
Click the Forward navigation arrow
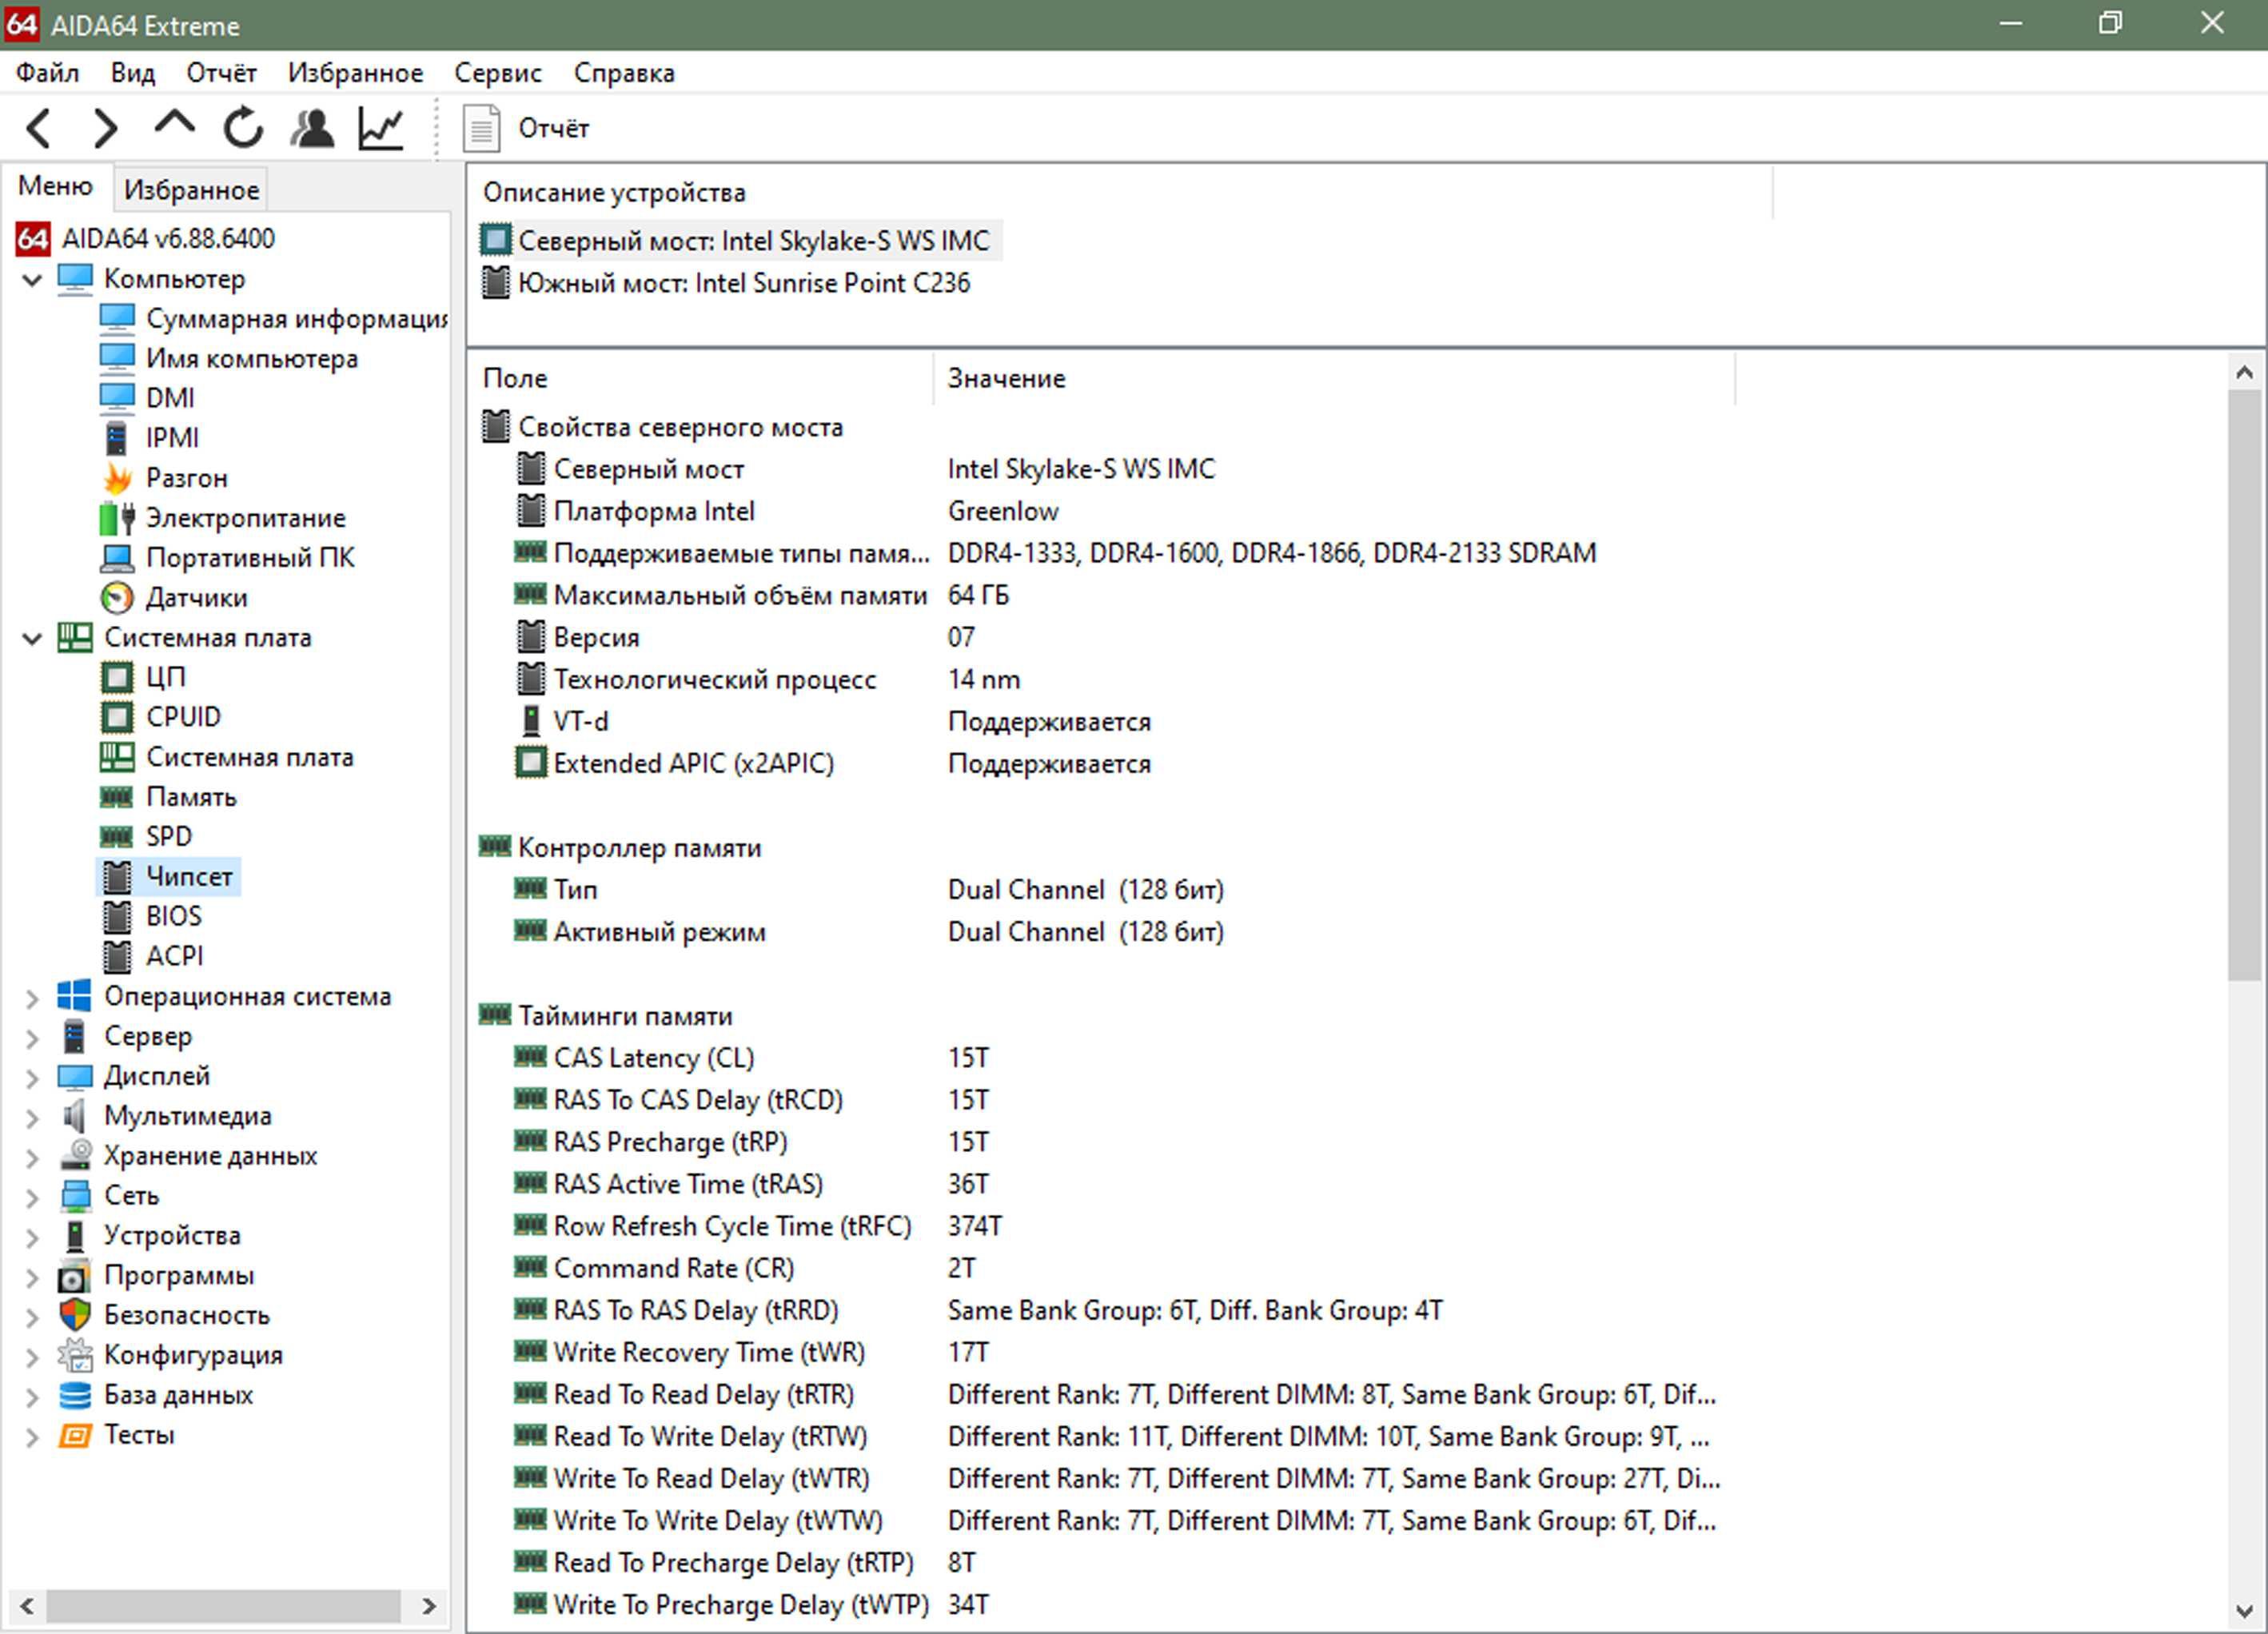(x=105, y=128)
